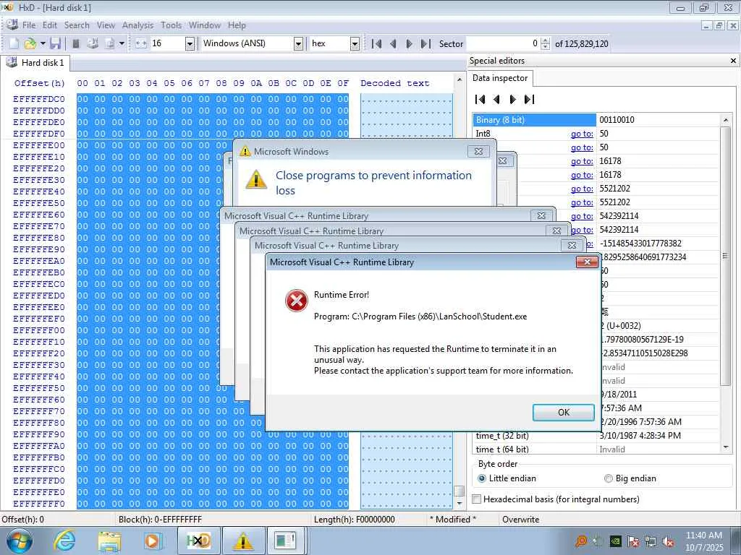The height and width of the screenshot is (555, 741).
Task: Click the Open disk image icon
Action: 110,43
